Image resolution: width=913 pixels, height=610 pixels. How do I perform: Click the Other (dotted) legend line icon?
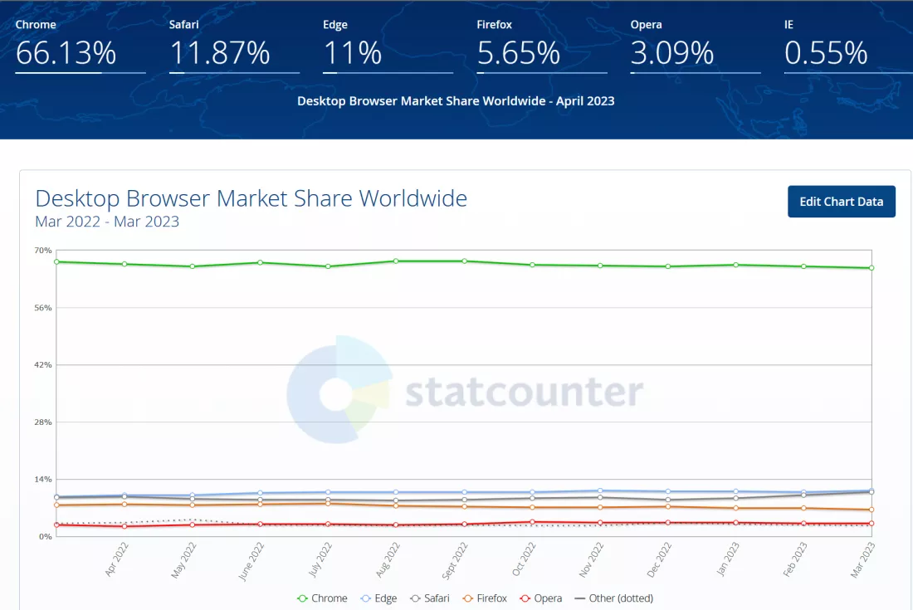click(x=579, y=598)
